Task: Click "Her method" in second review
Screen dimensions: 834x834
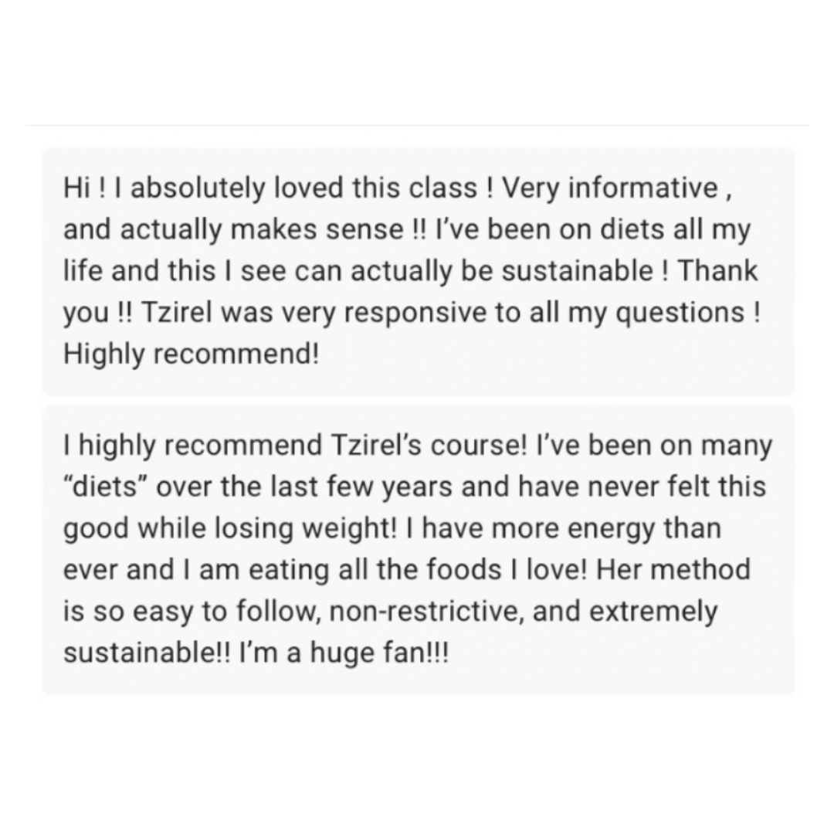Action: [x=673, y=570]
